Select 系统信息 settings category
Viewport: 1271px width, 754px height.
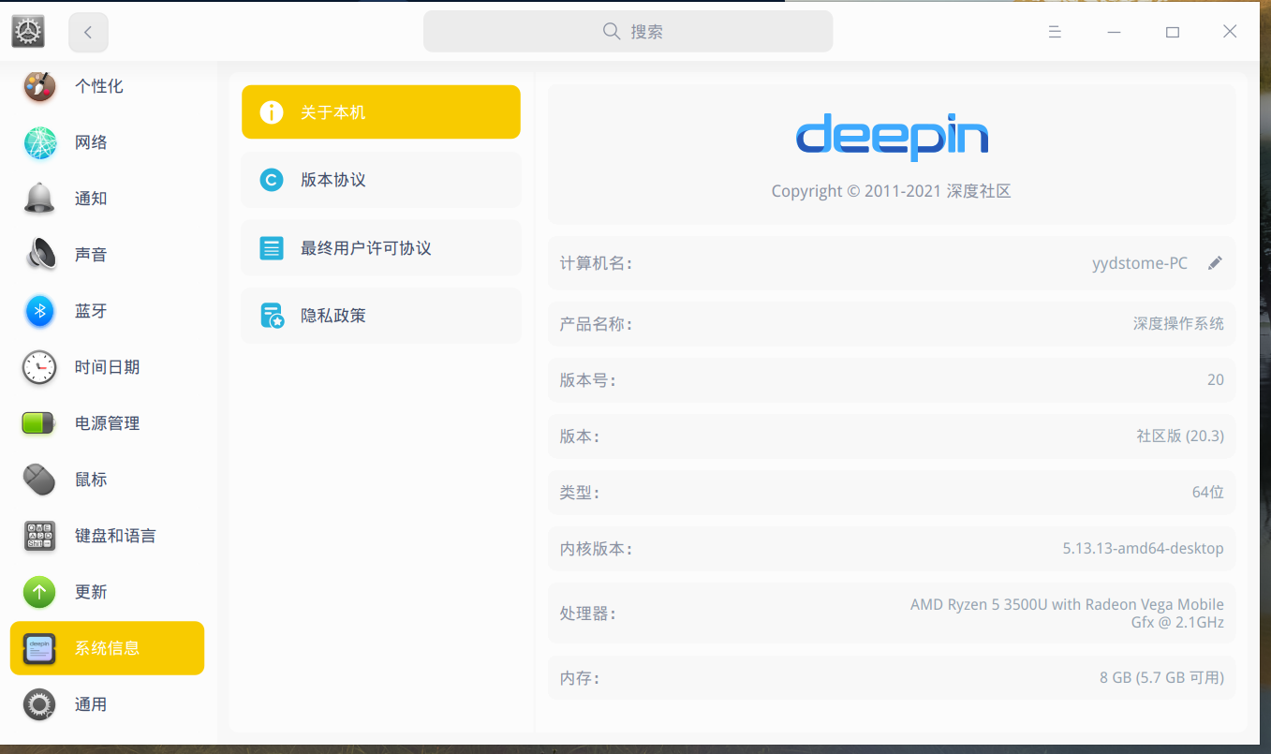[107, 648]
